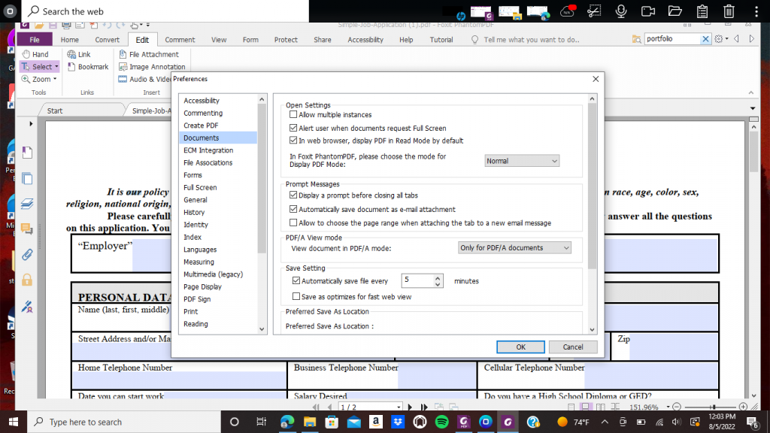Click the advanced search folder icon
Screen dimensions: 770x433
pos(636,39)
